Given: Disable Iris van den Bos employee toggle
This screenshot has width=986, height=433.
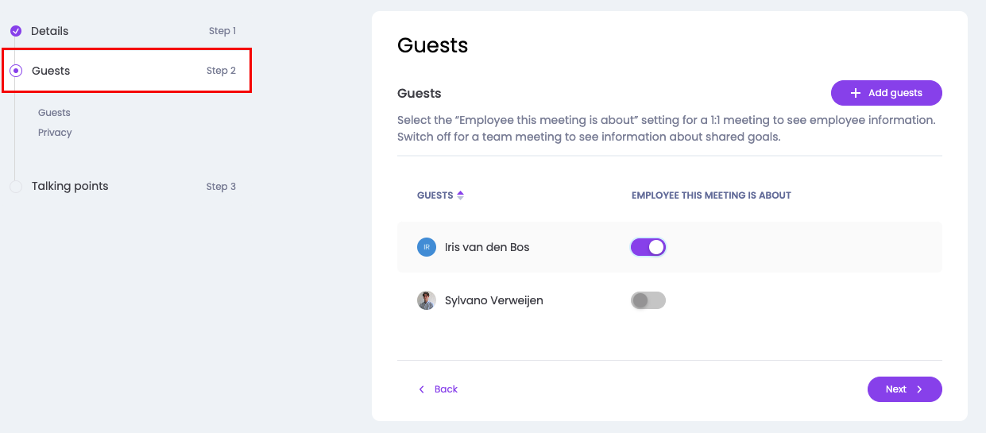Looking at the screenshot, I should (648, 247).
